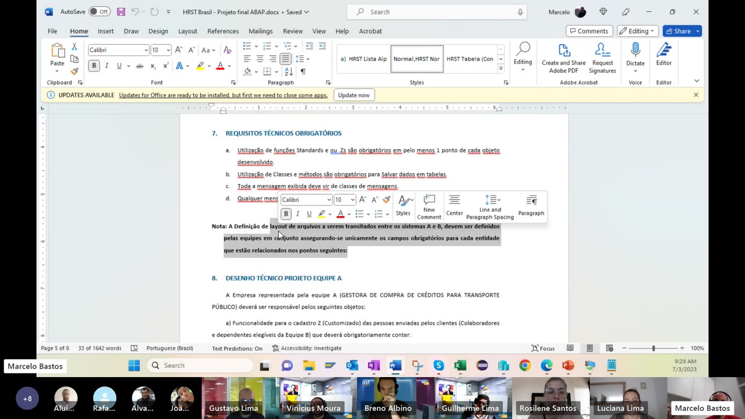Switch to the References tab
This screenshot has width=745, height=419.
(x=223, y=31)
